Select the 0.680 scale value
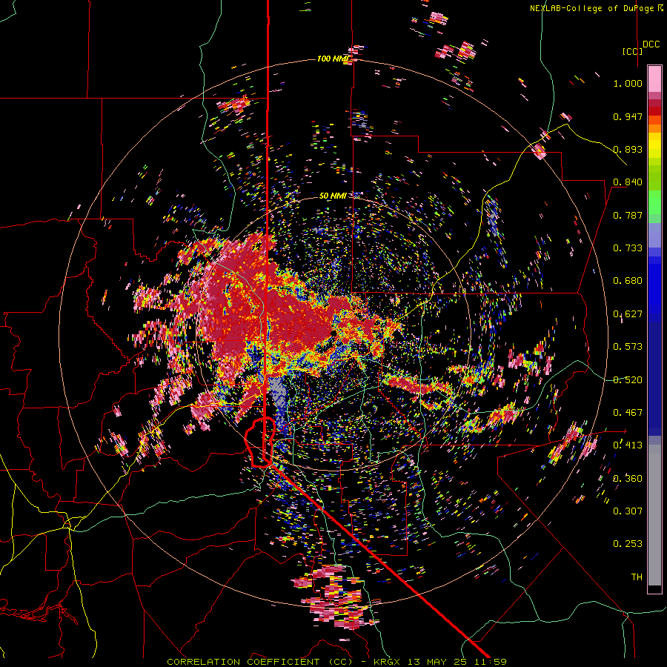667x667 pixels. pos(628,281)
